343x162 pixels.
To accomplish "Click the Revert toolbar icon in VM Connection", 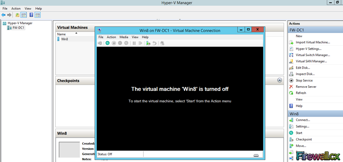I will (154, 43).
